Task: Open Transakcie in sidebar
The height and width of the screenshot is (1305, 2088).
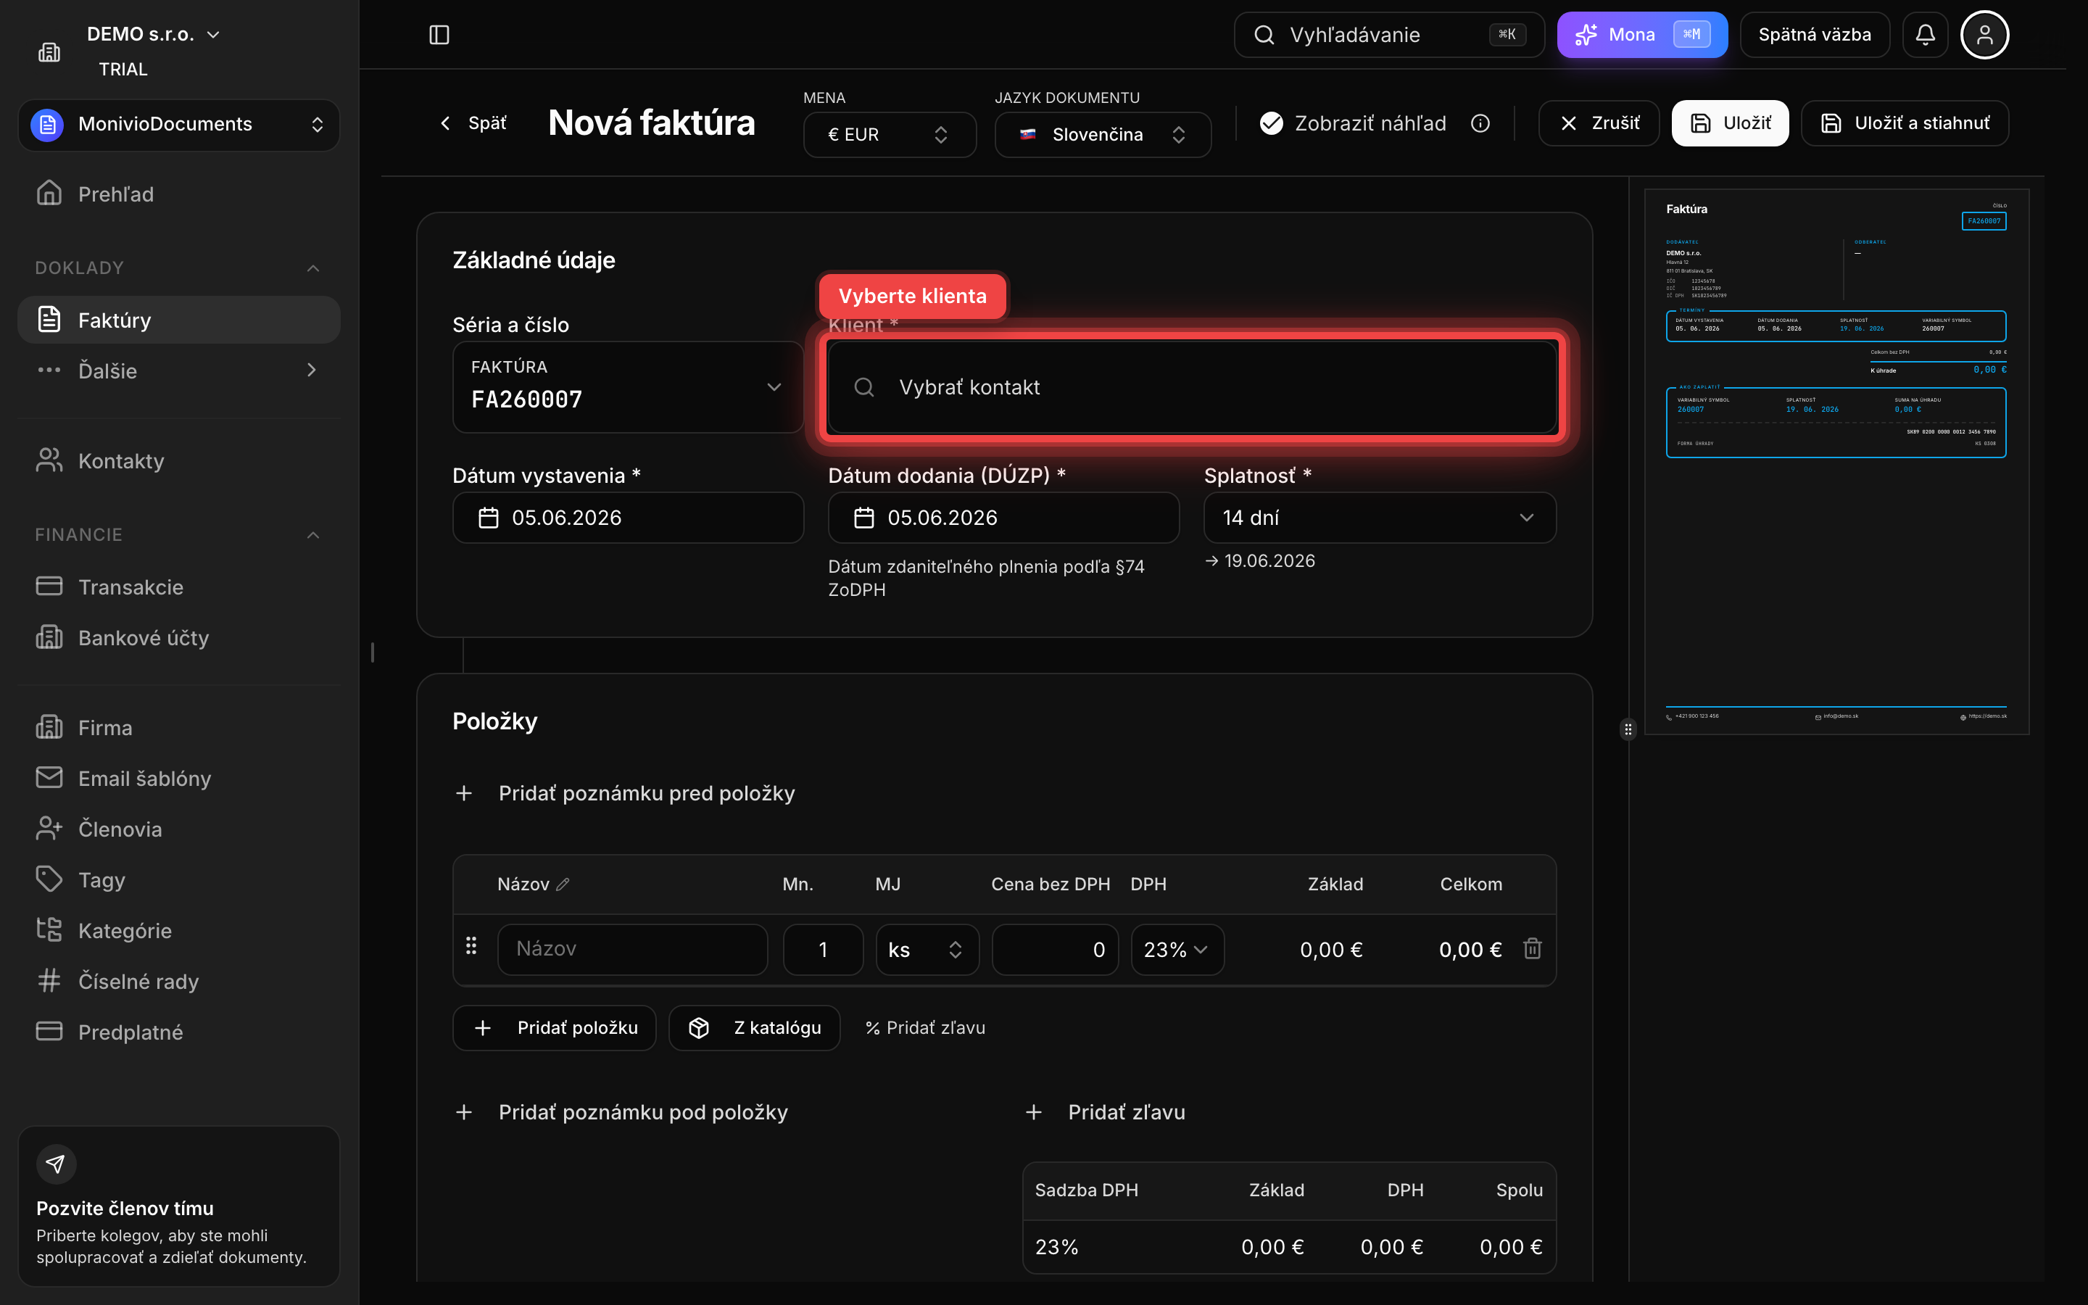Action: click(x=178, y=587)
